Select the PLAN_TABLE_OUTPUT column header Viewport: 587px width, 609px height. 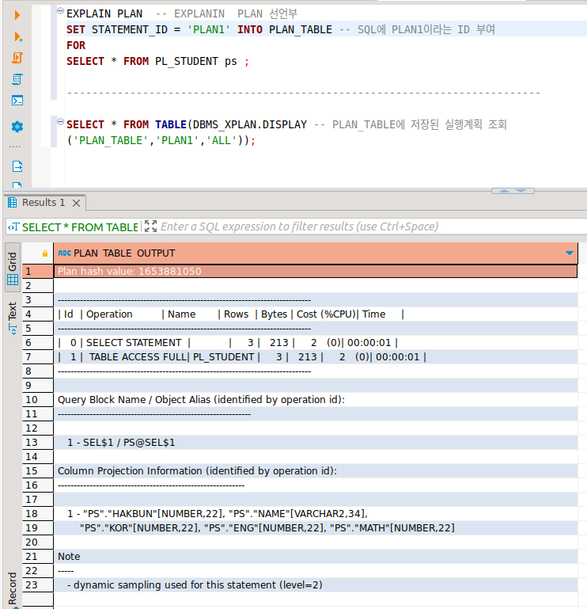[x=316, y=253]
